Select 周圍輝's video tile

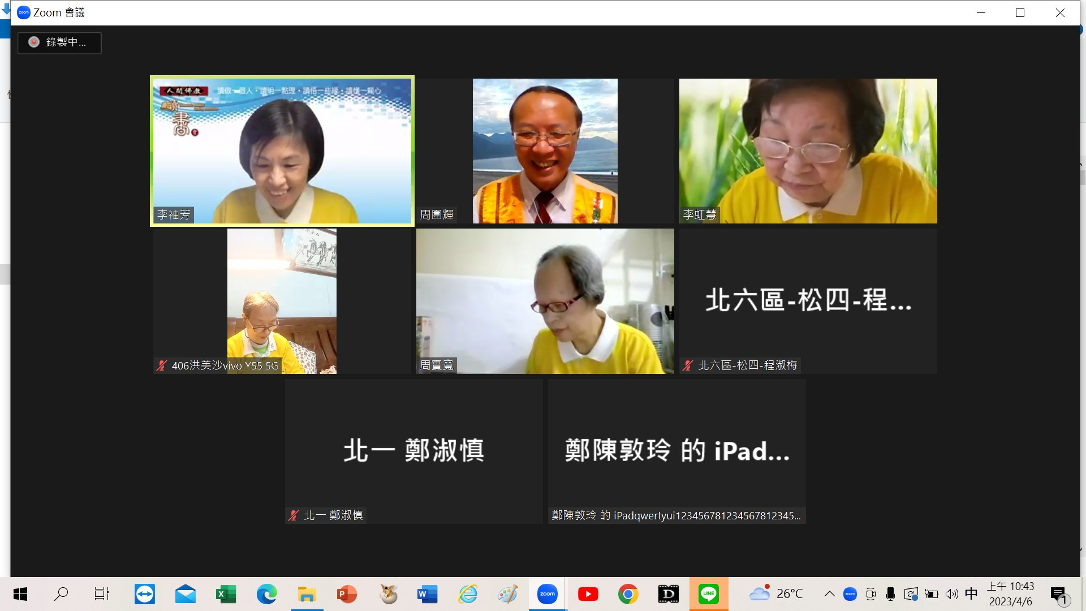(545, 151)
